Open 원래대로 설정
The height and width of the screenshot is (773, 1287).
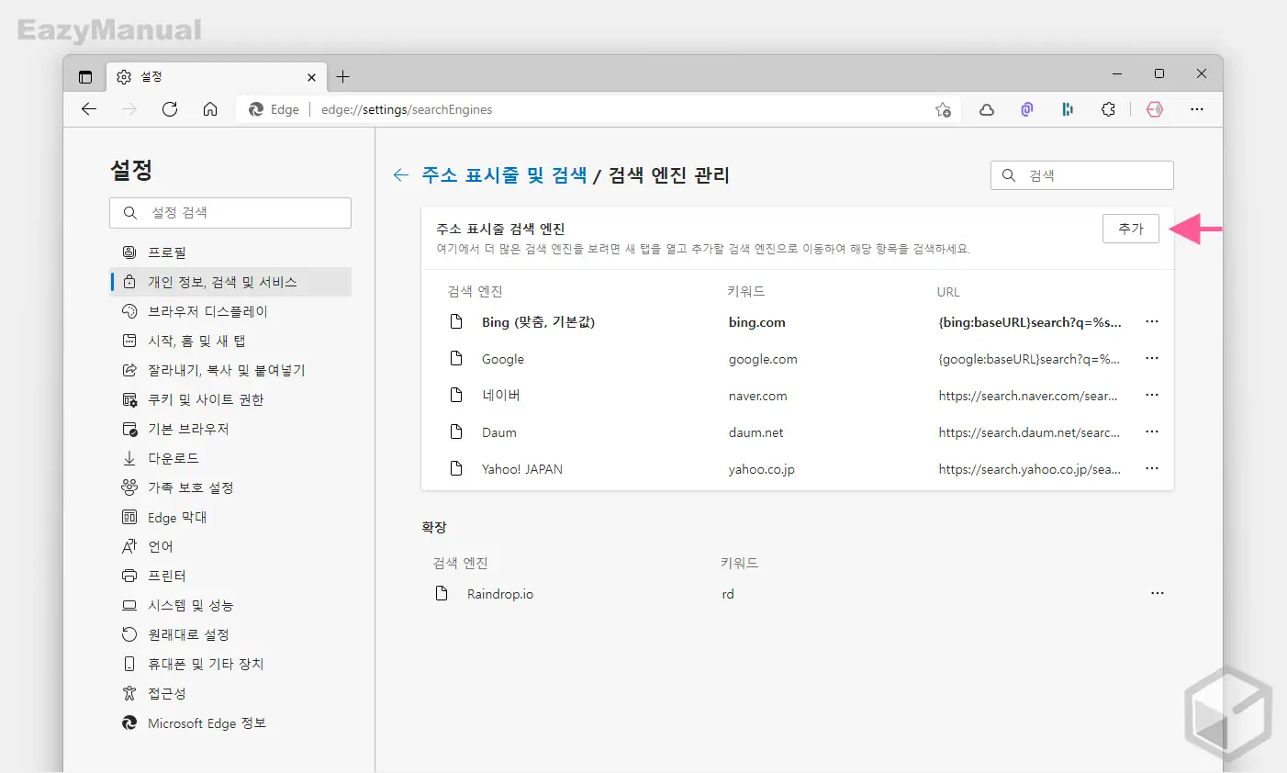pos(230,634)
